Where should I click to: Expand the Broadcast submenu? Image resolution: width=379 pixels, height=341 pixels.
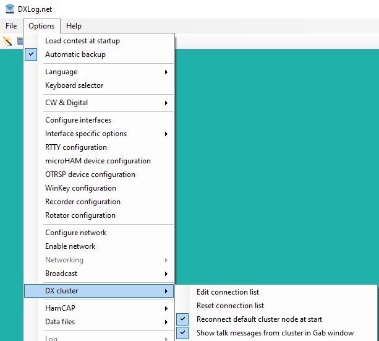[x=99, y=274]
